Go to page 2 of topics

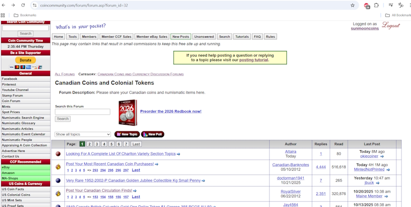tap(90, 144)
